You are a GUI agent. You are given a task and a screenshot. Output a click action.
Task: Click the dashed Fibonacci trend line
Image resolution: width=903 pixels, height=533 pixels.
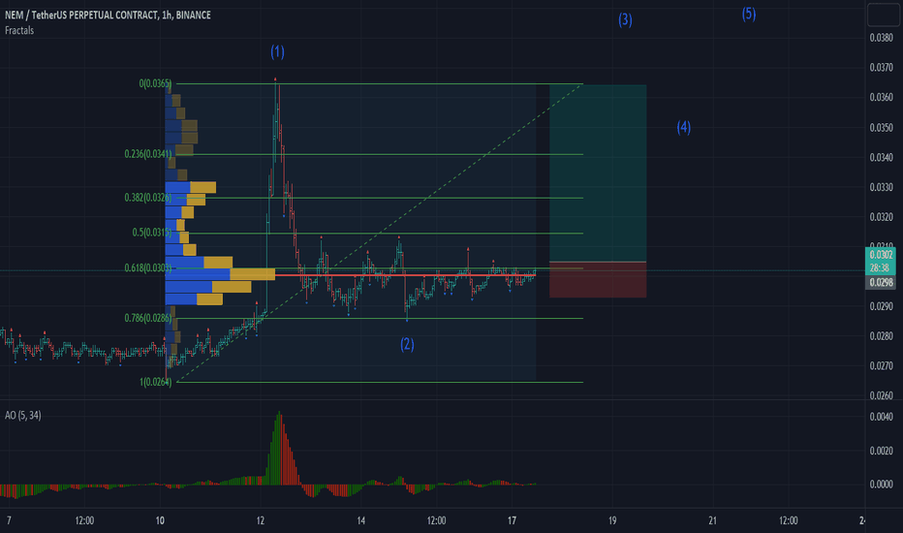point(380,233)
